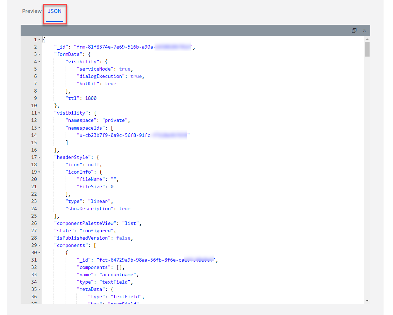The width and height of the screenshot is (393, 315).
Task: Collapse the nested "visibility" object at line 4
Action: click(x=39, y=62)
